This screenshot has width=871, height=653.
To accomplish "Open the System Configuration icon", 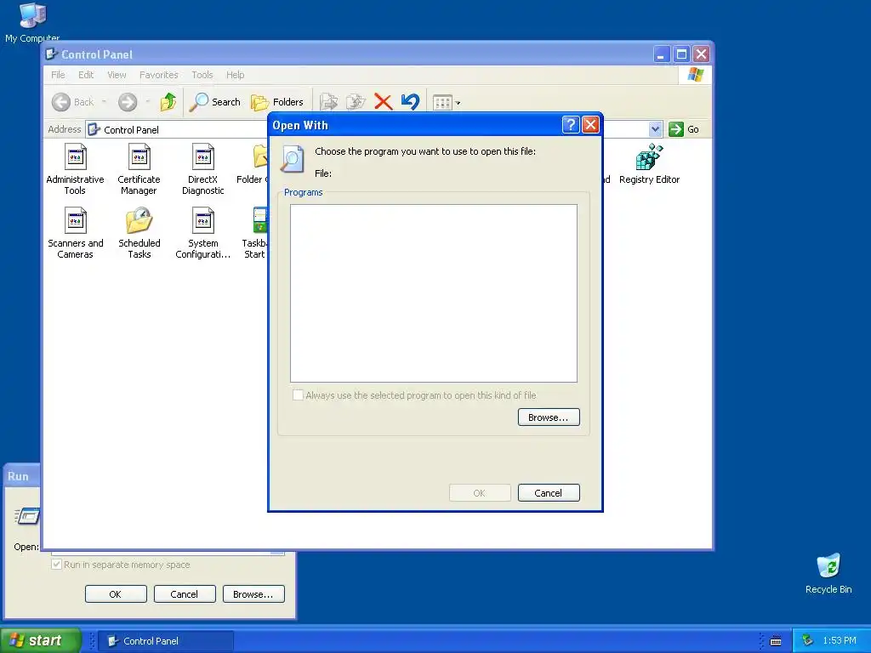I will tap(202, 233).
